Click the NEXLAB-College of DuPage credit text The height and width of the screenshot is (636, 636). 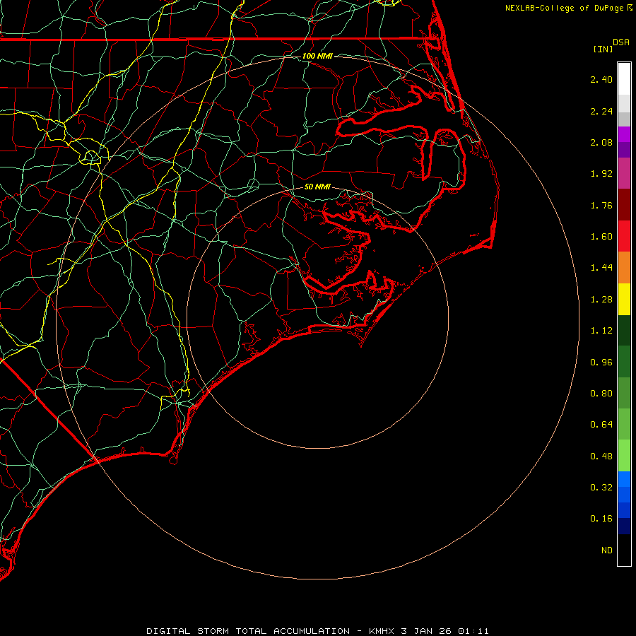click(564, 8)
